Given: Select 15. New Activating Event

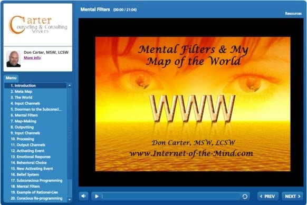Looking at the screenshot, I should (x=35, y=169).
